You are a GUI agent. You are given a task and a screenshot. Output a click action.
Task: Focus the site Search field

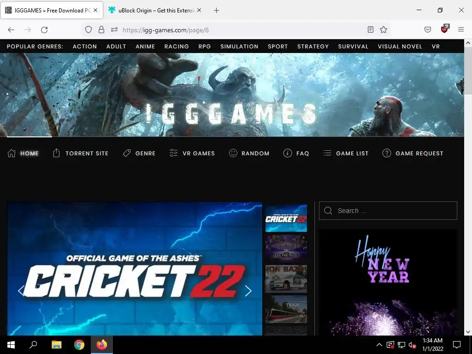point(388,211)
